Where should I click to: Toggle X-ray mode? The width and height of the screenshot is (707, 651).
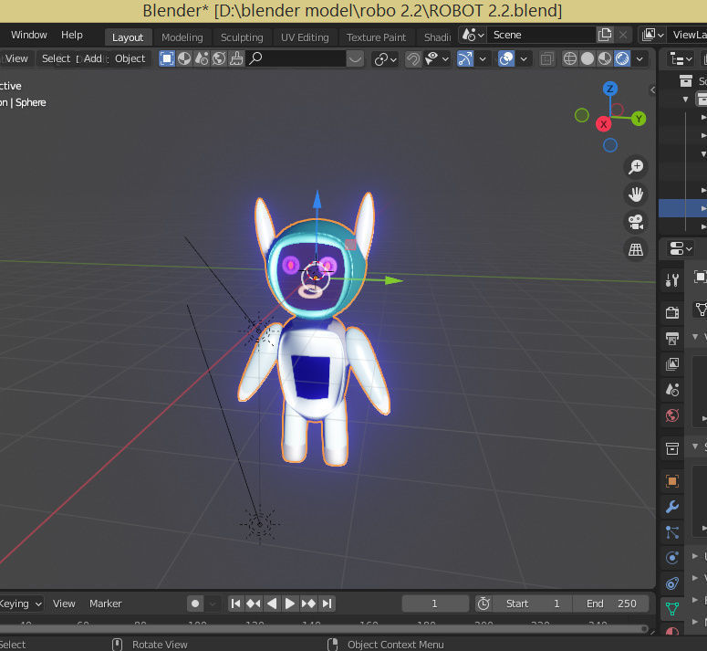[547, 59]
